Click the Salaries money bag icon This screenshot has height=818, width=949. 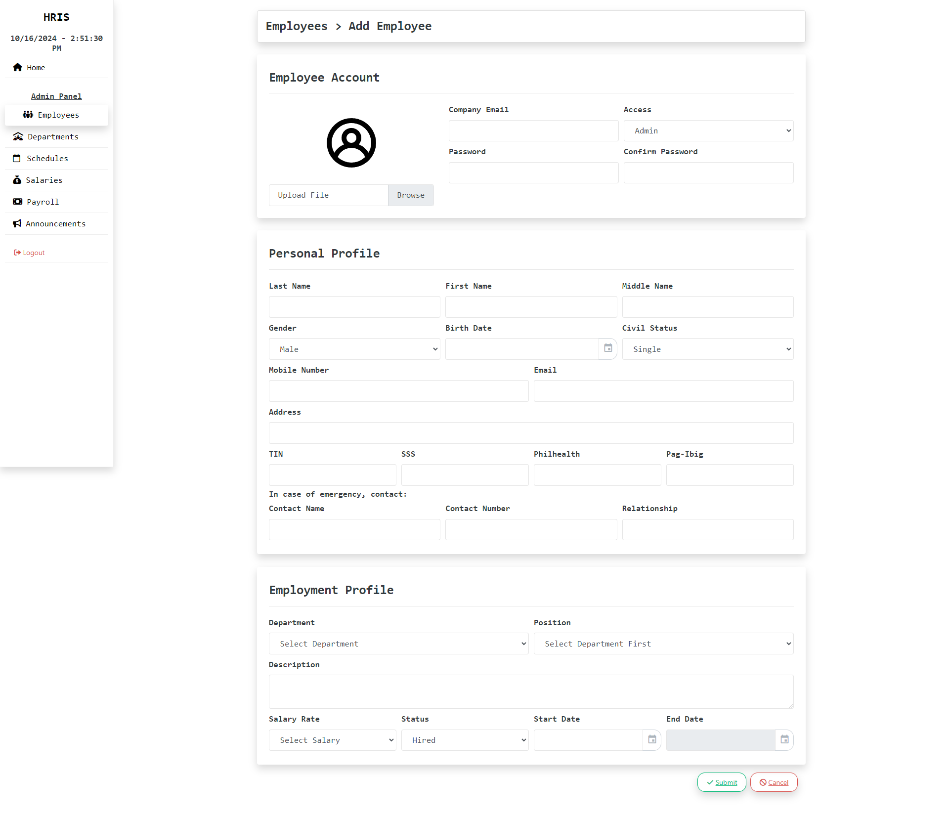coord(17,180)
